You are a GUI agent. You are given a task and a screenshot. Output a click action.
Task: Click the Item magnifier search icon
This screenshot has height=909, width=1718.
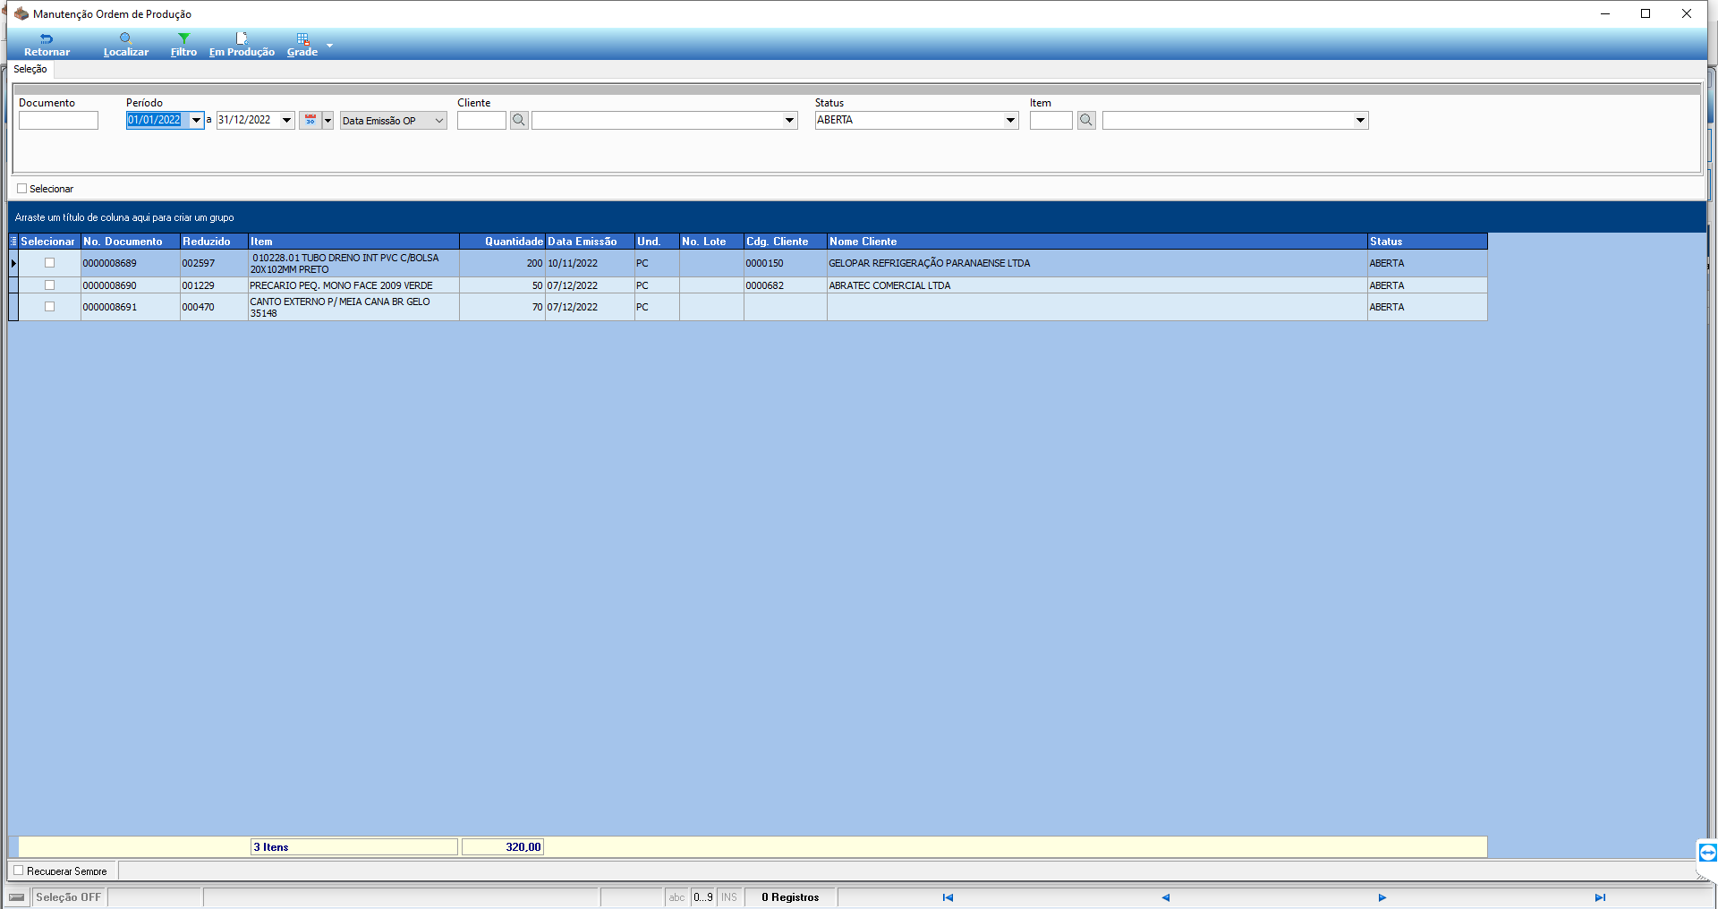point(1086,120)
